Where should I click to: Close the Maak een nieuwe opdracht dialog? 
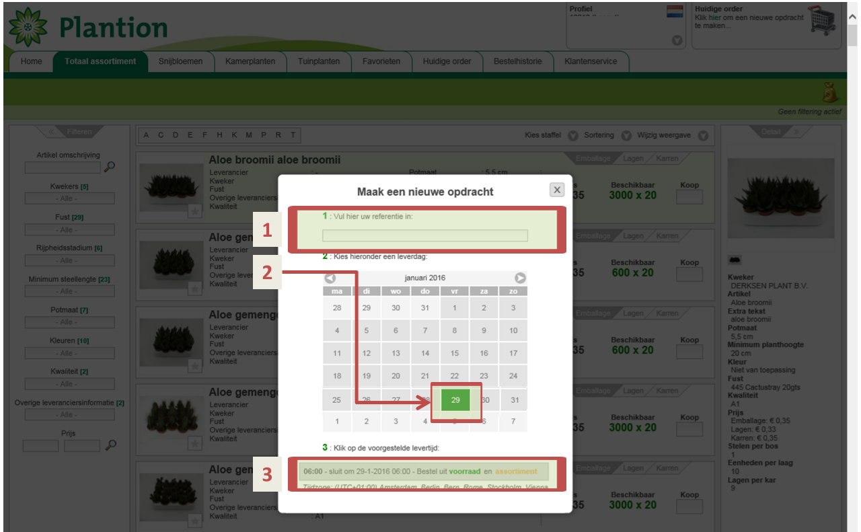(x=556, y=190)
